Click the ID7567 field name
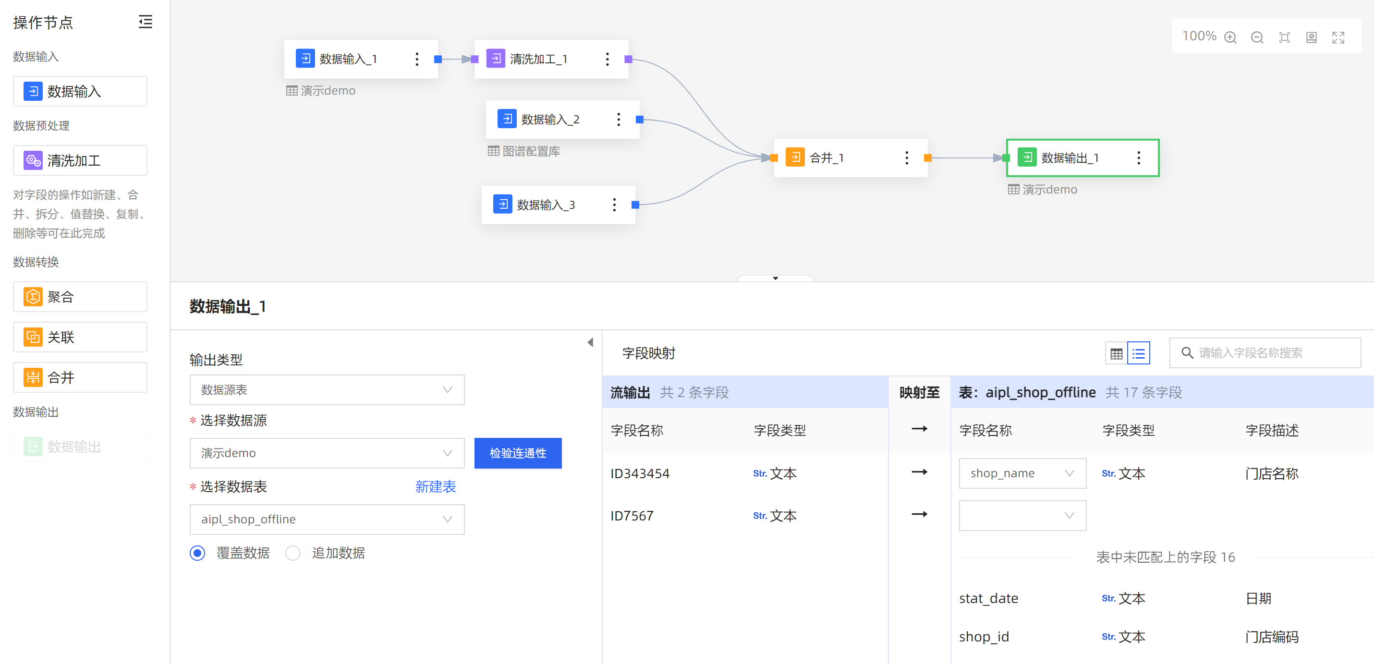 632,516
